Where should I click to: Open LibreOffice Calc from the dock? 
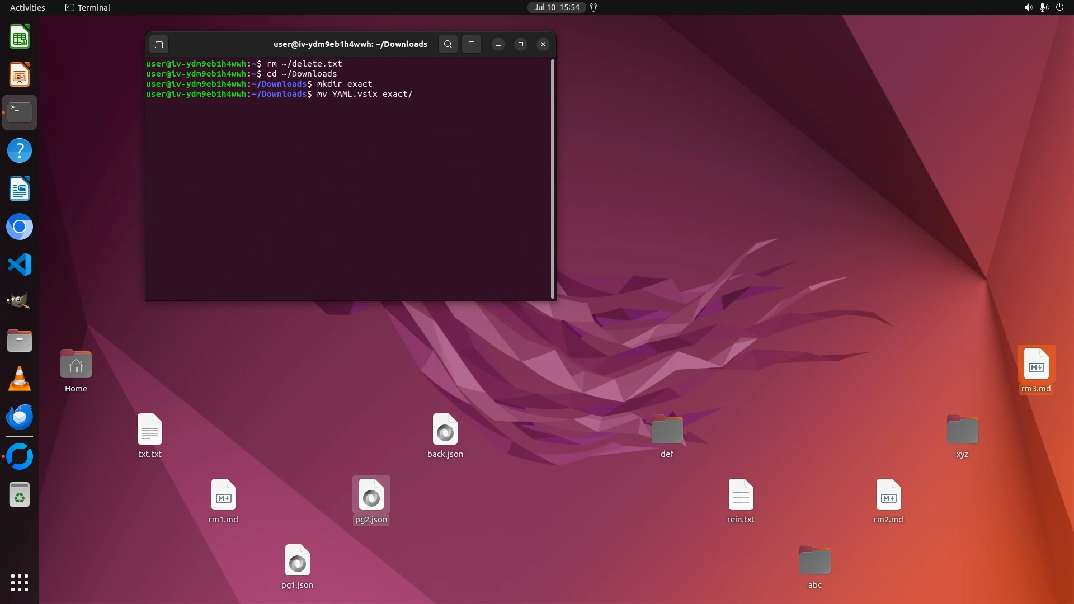tap(20, 37)
